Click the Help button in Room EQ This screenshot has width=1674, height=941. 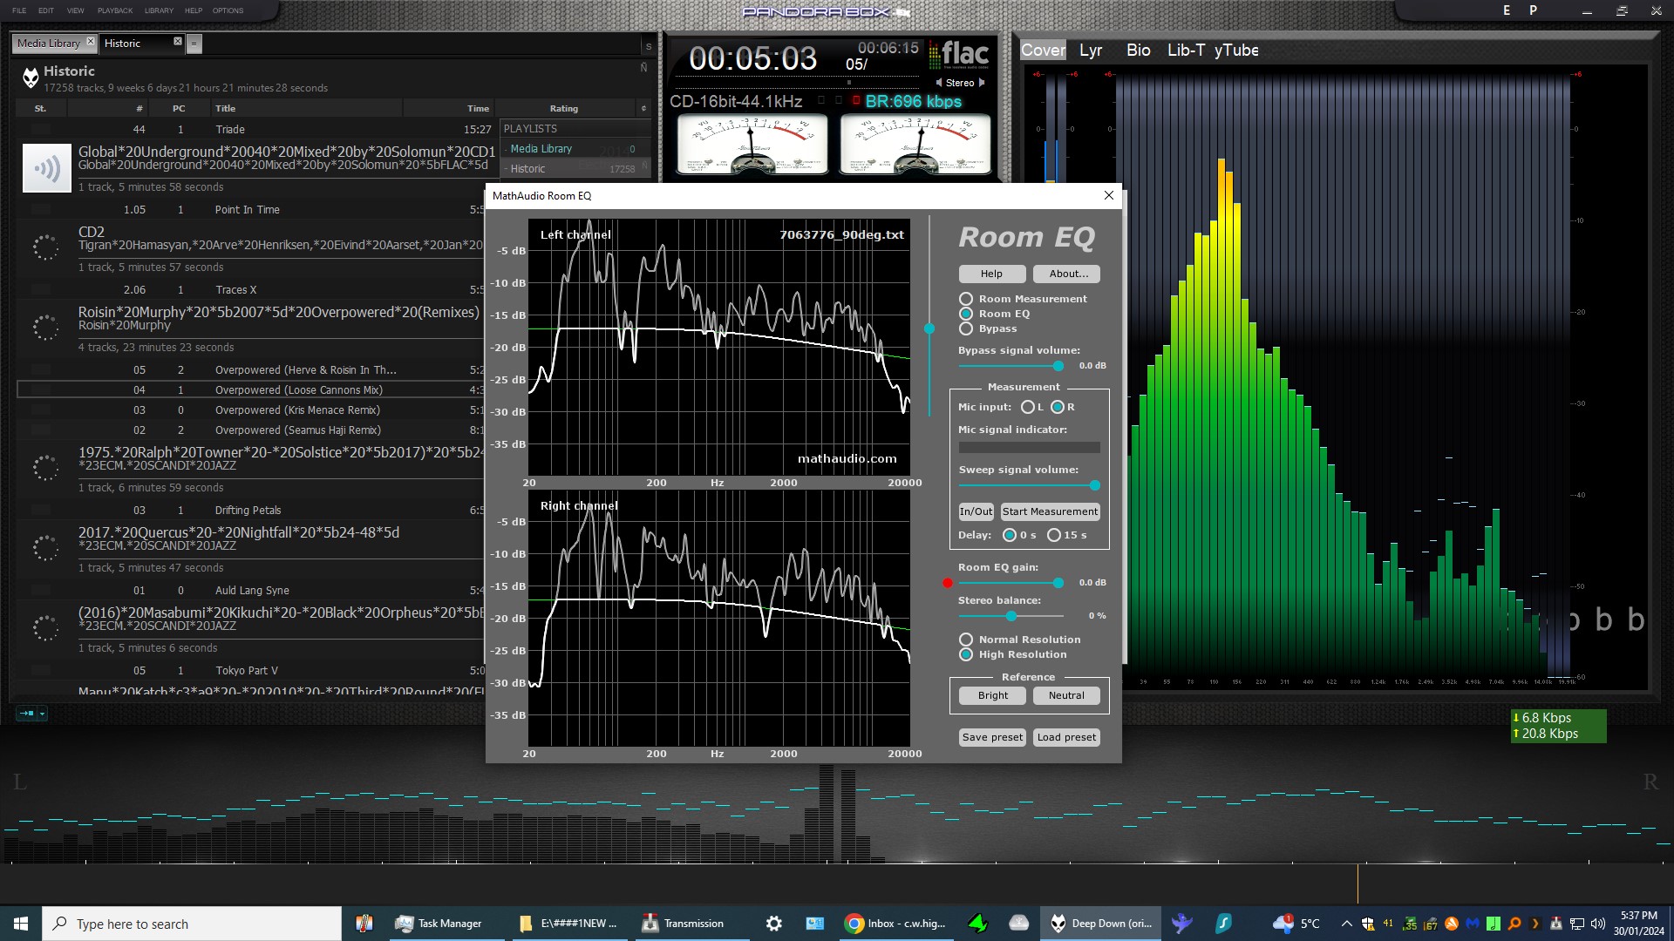[991, 274]
